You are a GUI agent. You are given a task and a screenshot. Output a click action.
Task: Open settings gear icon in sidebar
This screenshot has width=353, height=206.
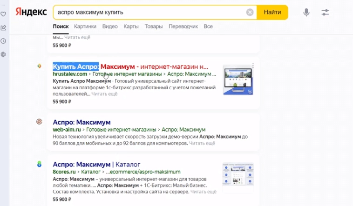(x=3, y=54)
